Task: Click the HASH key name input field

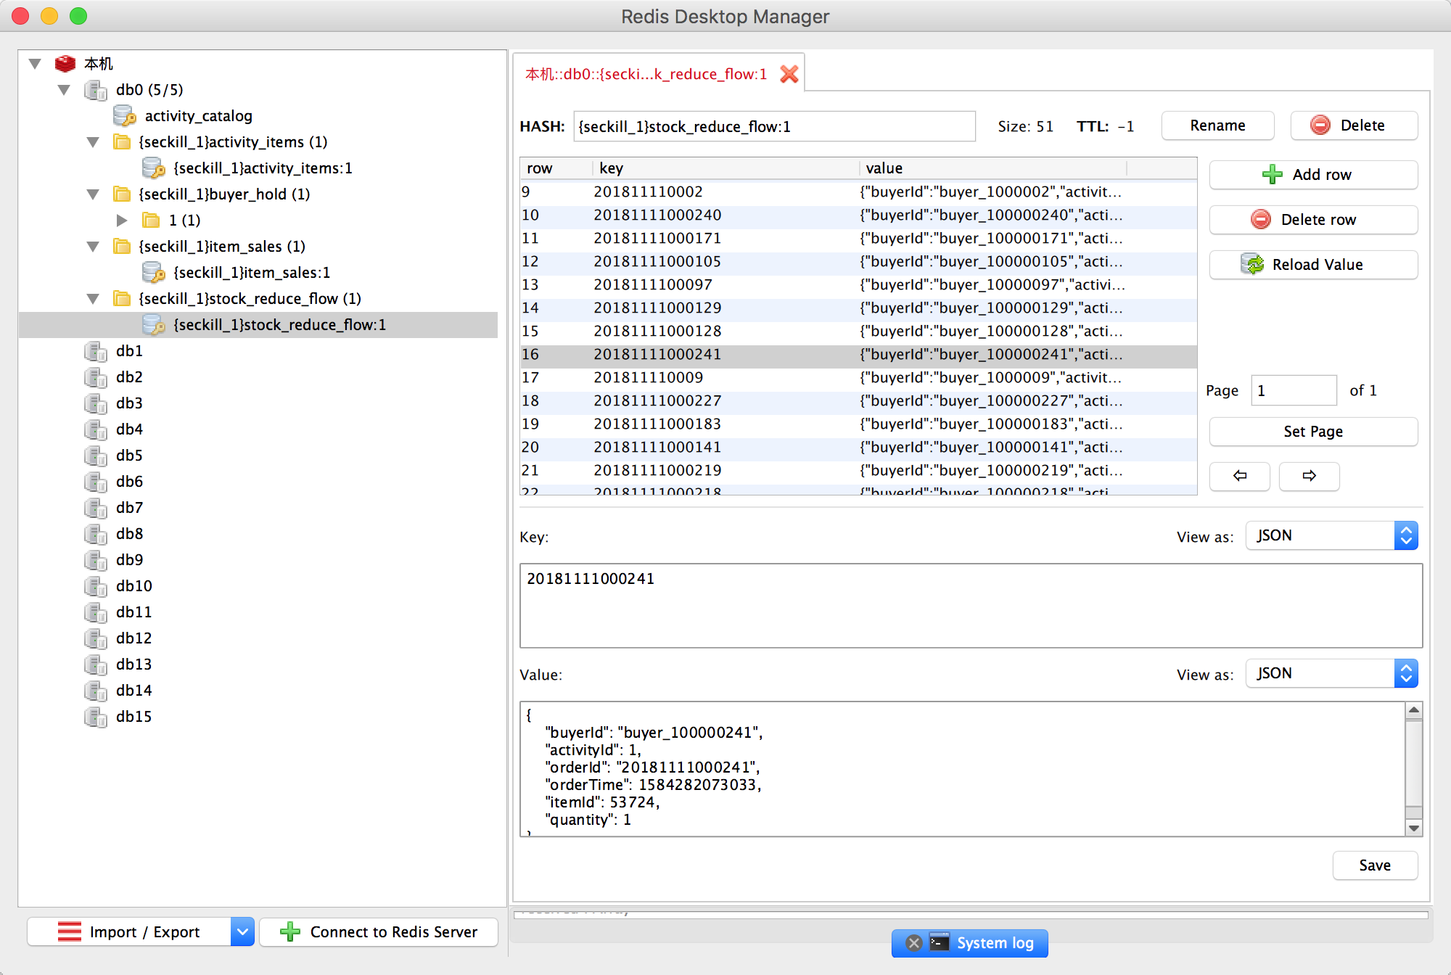Action: point(774,126)
